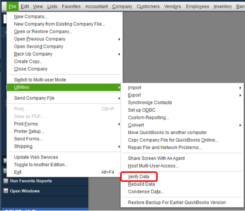Choose Custom Reporting...
245x211 pixels.
pyautogui.click(x=148, y=117)
